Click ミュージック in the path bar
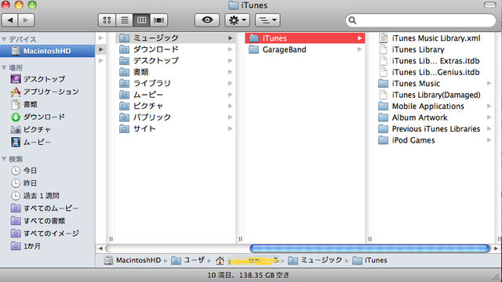502x282 pixels. 315,260
